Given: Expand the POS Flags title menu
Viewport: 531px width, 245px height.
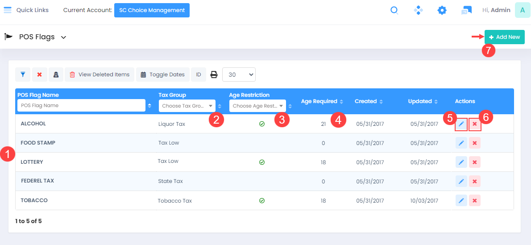Looking at the screenshot, I should [x=63, y=37].
